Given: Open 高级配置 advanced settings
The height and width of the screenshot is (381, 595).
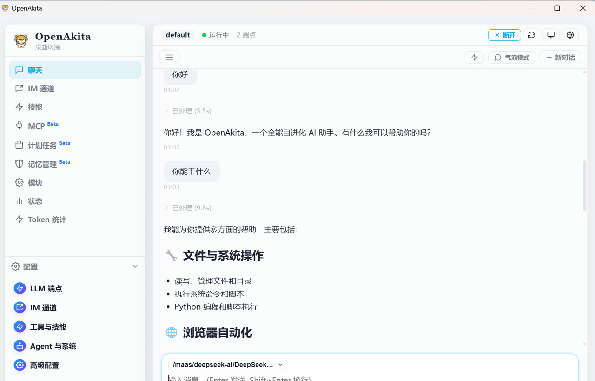Looking at the screenshot, I should point(75,366).
